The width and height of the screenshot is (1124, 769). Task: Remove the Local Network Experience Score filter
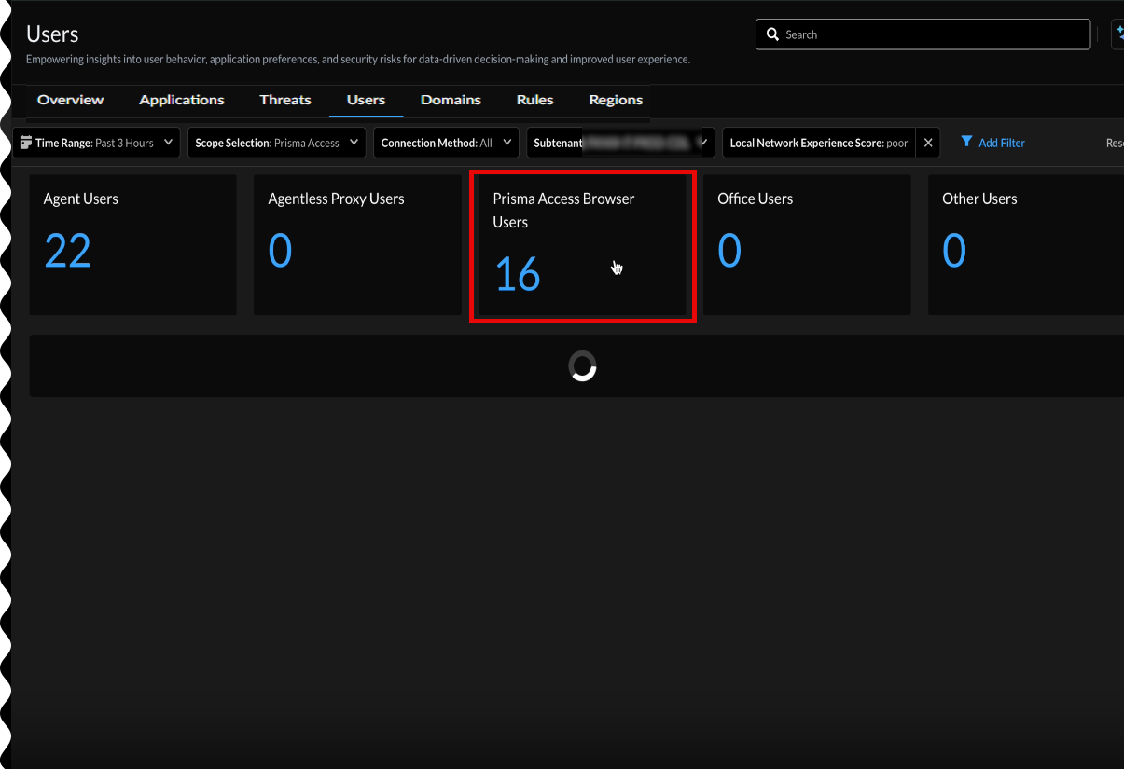point(927,143)
